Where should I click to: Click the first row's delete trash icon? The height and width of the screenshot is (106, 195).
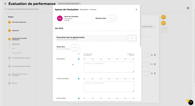click(x=155, y=55)
